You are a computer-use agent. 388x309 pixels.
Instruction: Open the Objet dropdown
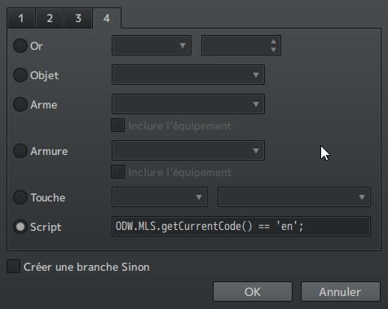point(188,75)
